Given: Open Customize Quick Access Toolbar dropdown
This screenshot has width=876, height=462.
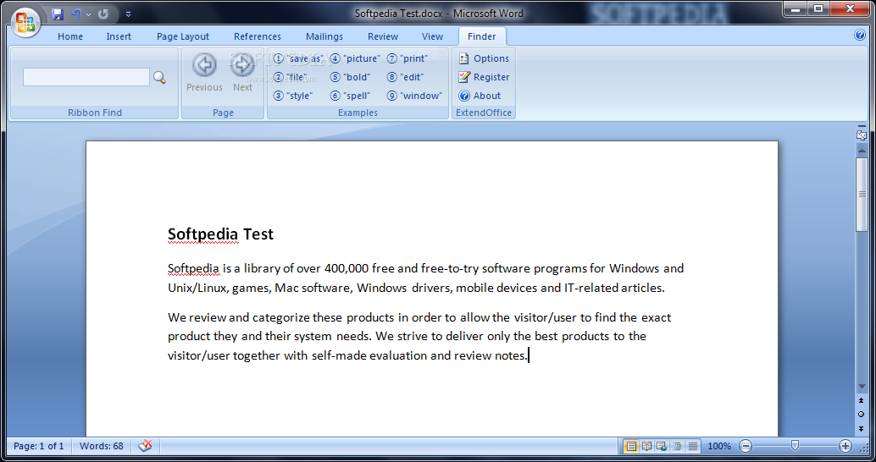Looking at the screenshot, I should point(128,15).
